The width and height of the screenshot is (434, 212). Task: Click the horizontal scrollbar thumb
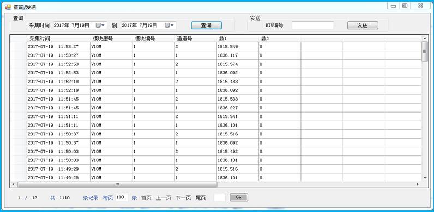117,184
